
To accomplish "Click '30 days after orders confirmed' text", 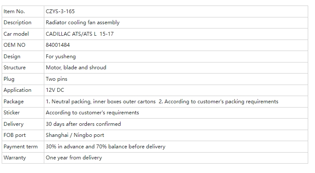I will click(x=83, y=124).
